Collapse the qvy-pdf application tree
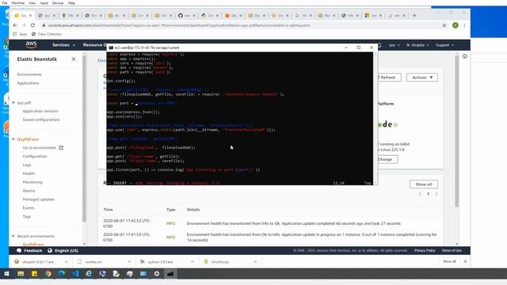Viewport: 507px width, 285px height. coord(13,102)
